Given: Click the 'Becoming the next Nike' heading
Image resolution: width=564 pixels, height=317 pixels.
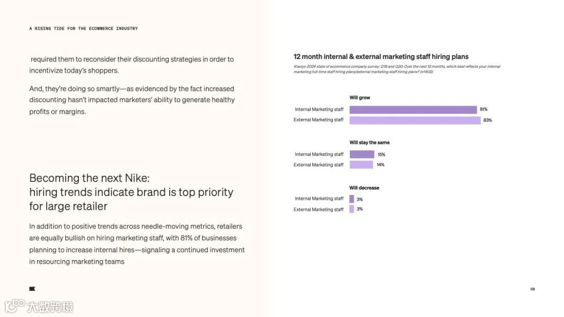Looking at the screenshot, I should point(131,192).
